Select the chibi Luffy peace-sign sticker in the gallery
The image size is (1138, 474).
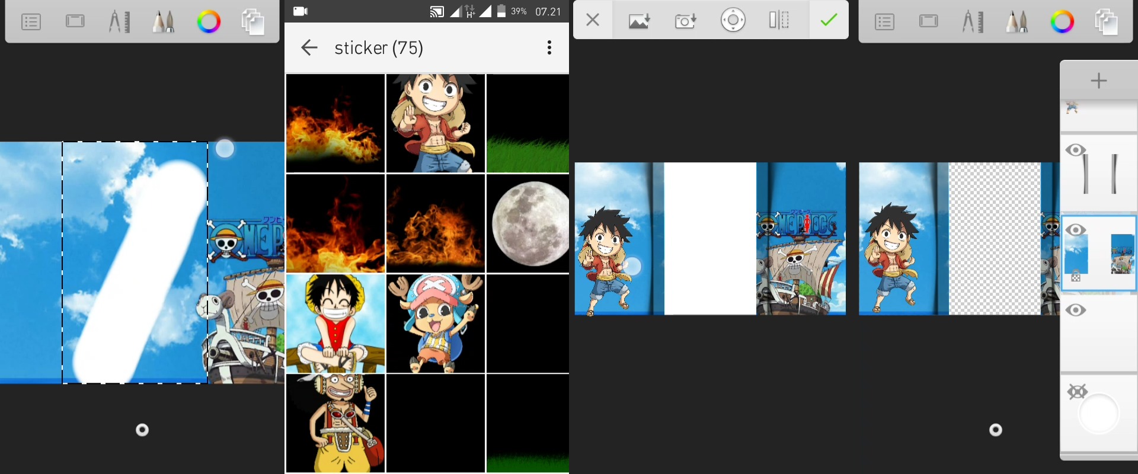click(x=436, y=123)
